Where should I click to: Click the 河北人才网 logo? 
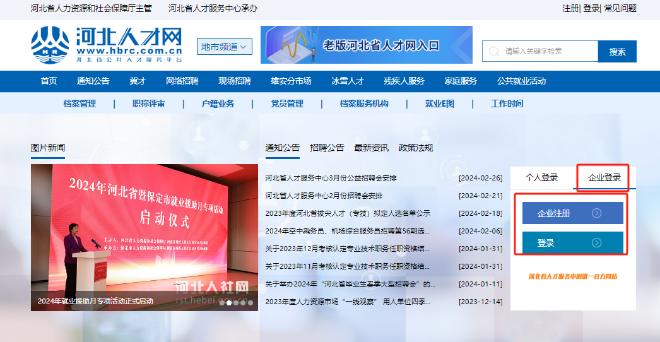[x=107, y=45]
